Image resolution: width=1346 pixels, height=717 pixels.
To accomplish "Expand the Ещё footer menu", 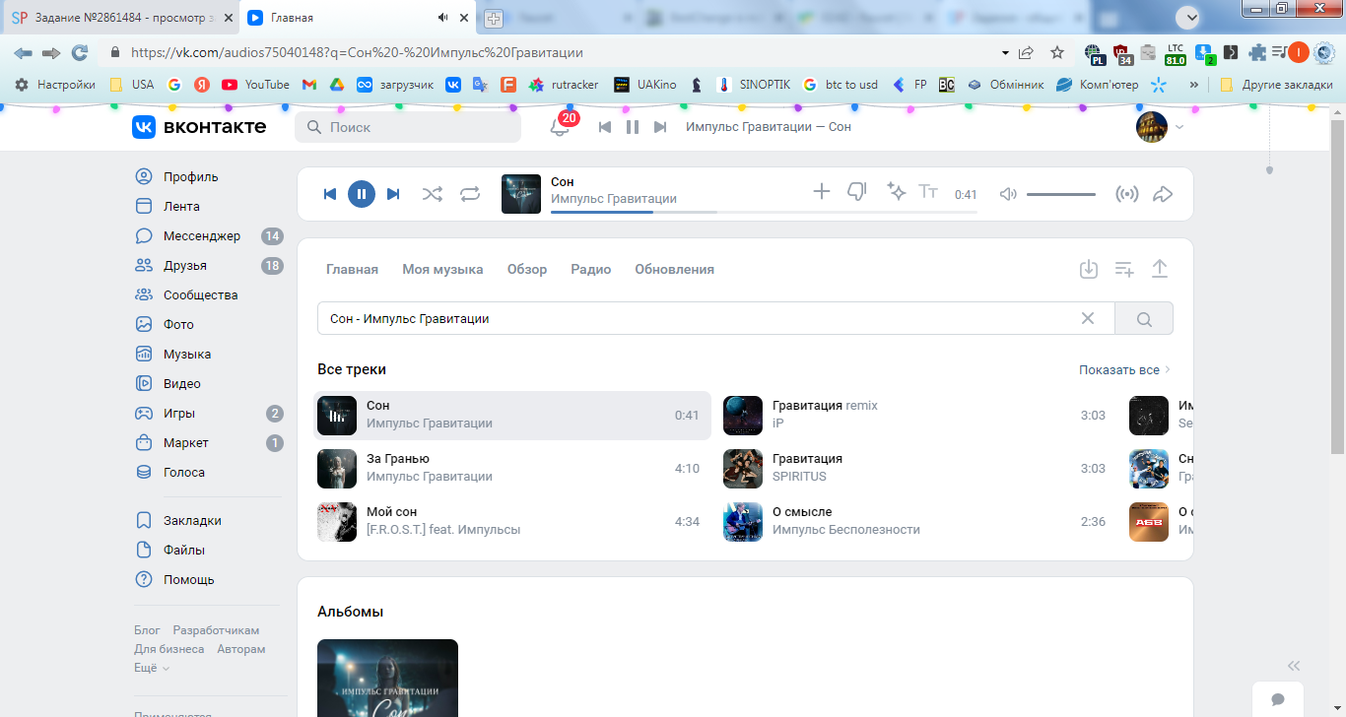I will 152,668.
